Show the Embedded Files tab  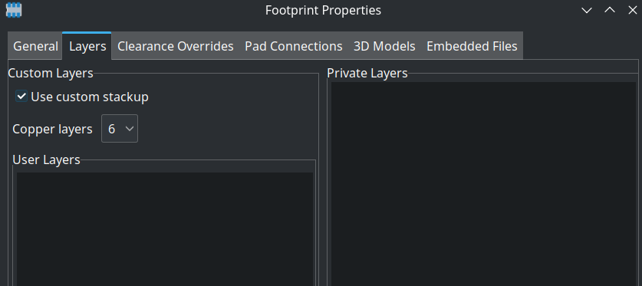[472, 46]
